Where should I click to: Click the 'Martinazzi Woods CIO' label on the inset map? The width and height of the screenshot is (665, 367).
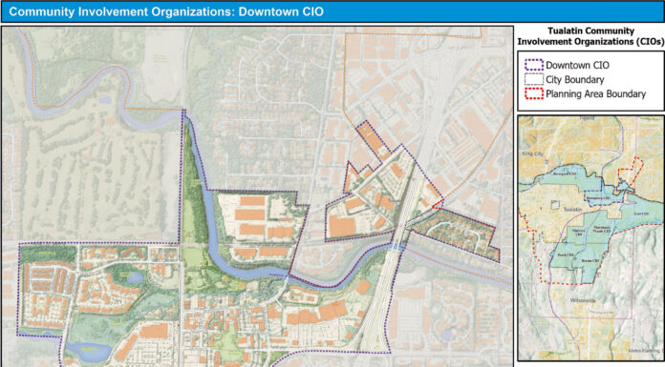601,229
